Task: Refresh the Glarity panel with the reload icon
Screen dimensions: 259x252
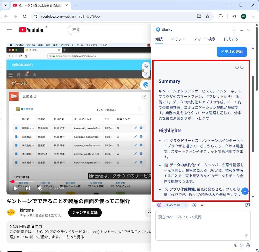Action: (234, 30)
